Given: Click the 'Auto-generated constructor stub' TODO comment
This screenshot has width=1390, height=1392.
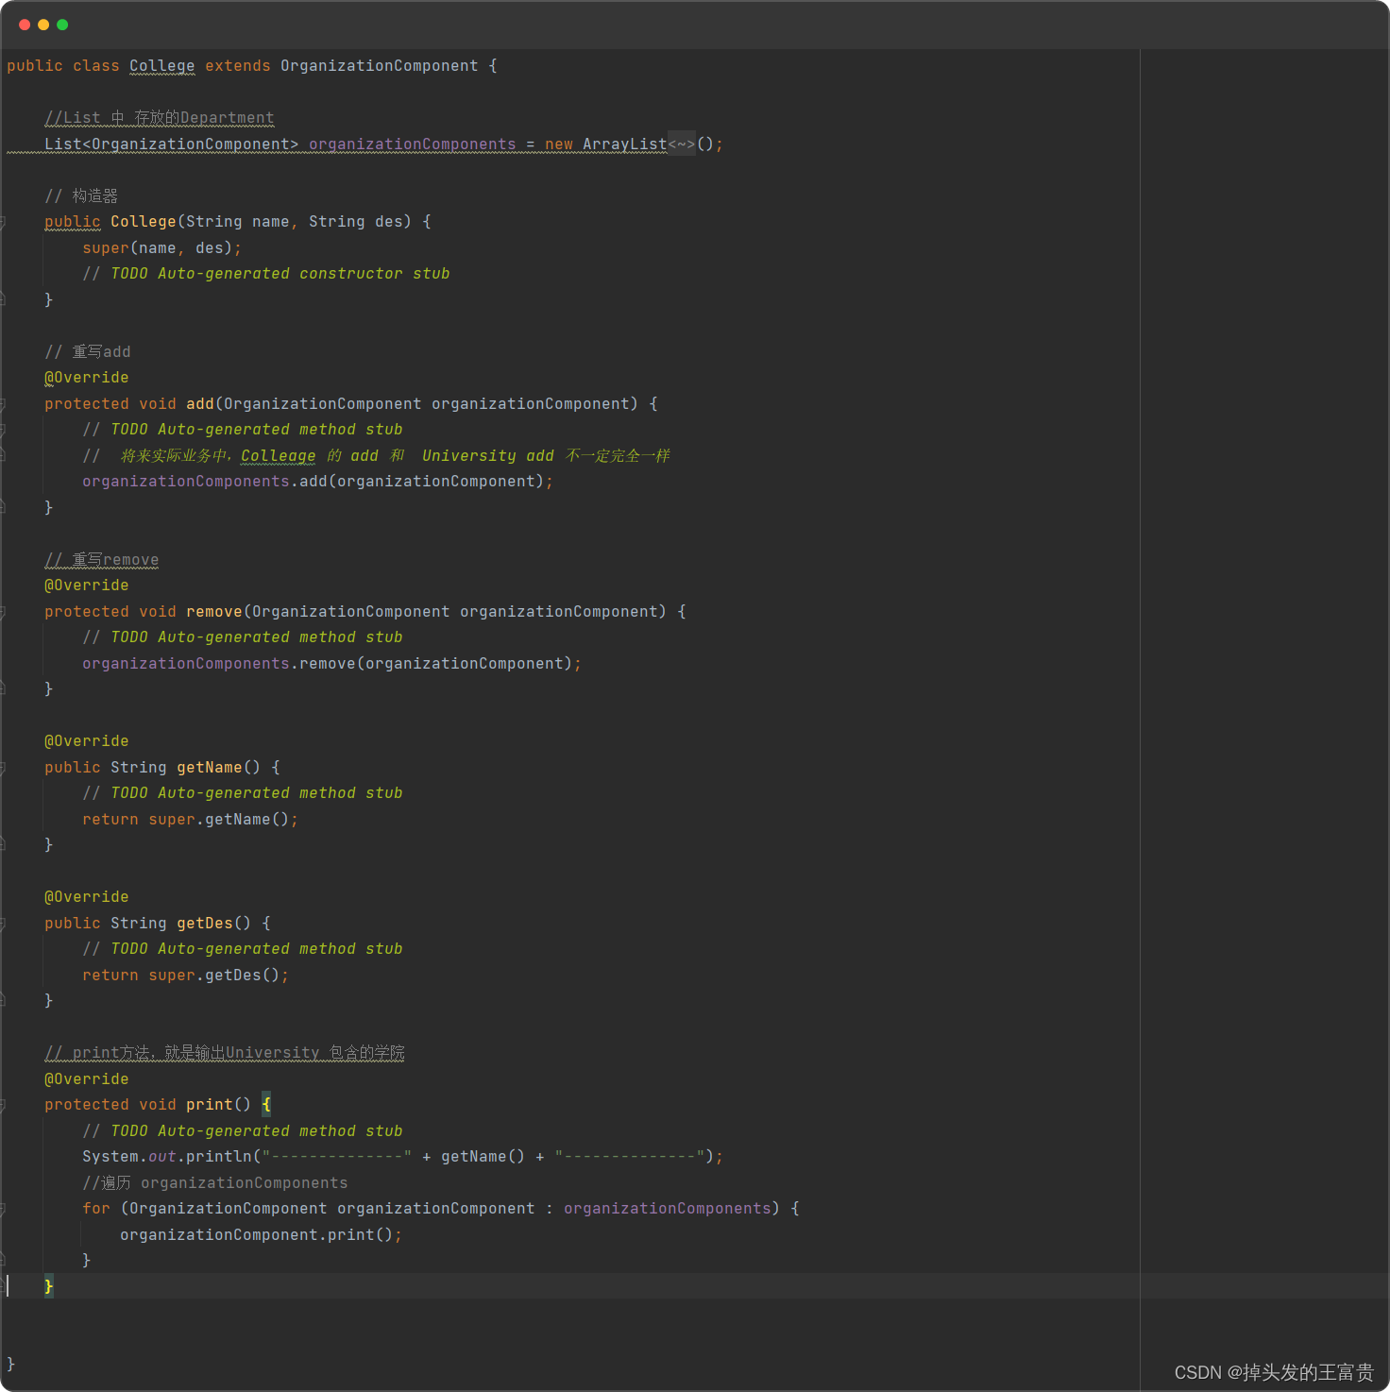Looking at the screenshot, I should pyautogui.click(x=304, y=274).
